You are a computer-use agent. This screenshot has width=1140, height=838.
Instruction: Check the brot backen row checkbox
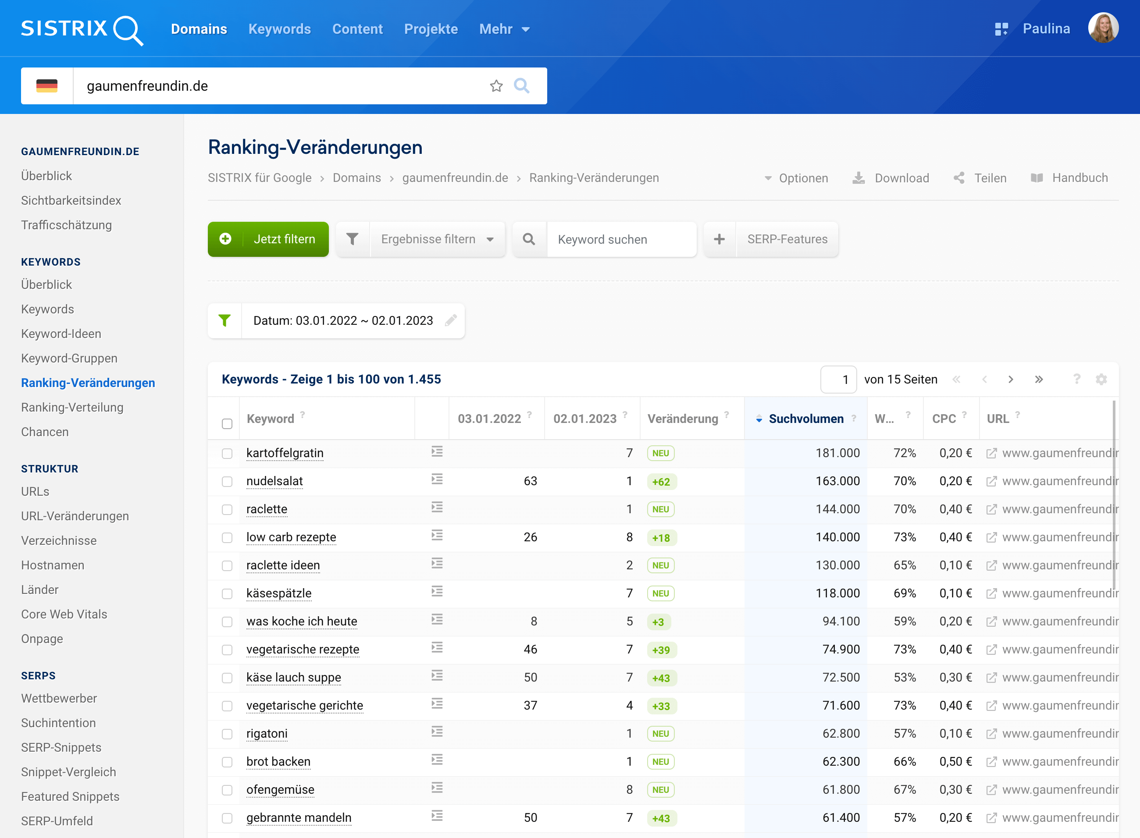click(227, 762)
